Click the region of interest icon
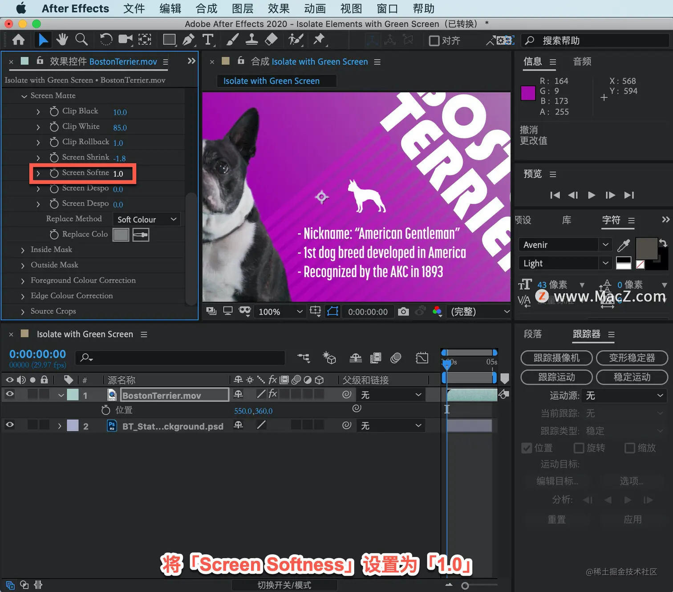 pos(315,311)
